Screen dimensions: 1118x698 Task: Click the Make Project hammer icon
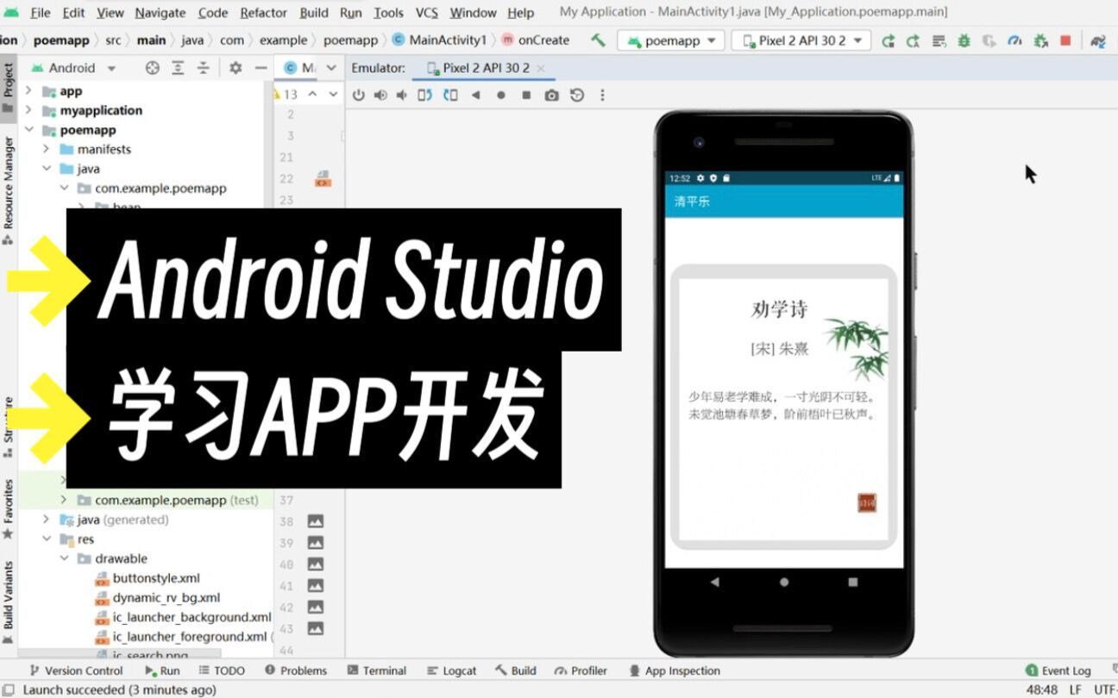point(598,41)
